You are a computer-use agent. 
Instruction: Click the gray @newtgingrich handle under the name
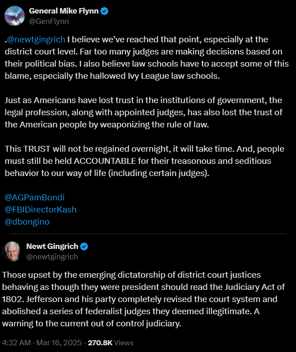pyautogui.click(x=52, y=257)
